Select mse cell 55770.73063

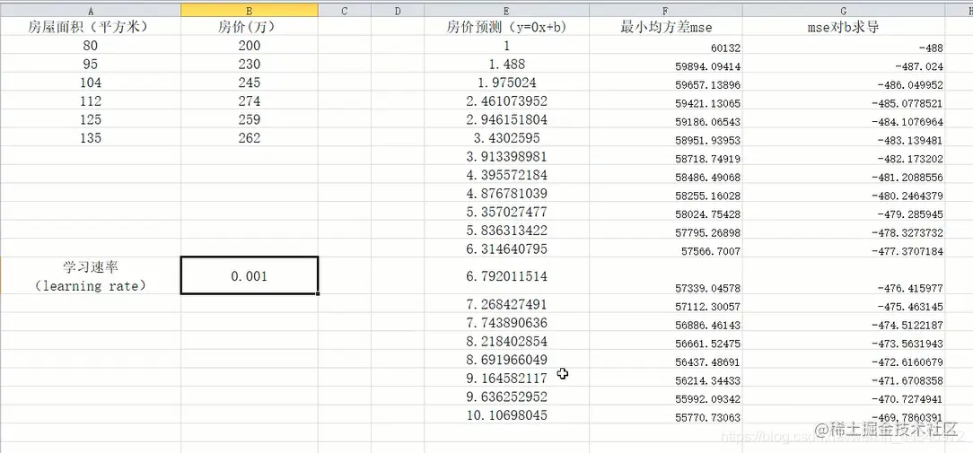[x=666, y=414]
